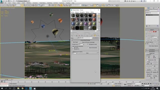Open the Create Selection Set dropdown
The height and width of the screenshot is (90, 160).
tap(76, 5)
